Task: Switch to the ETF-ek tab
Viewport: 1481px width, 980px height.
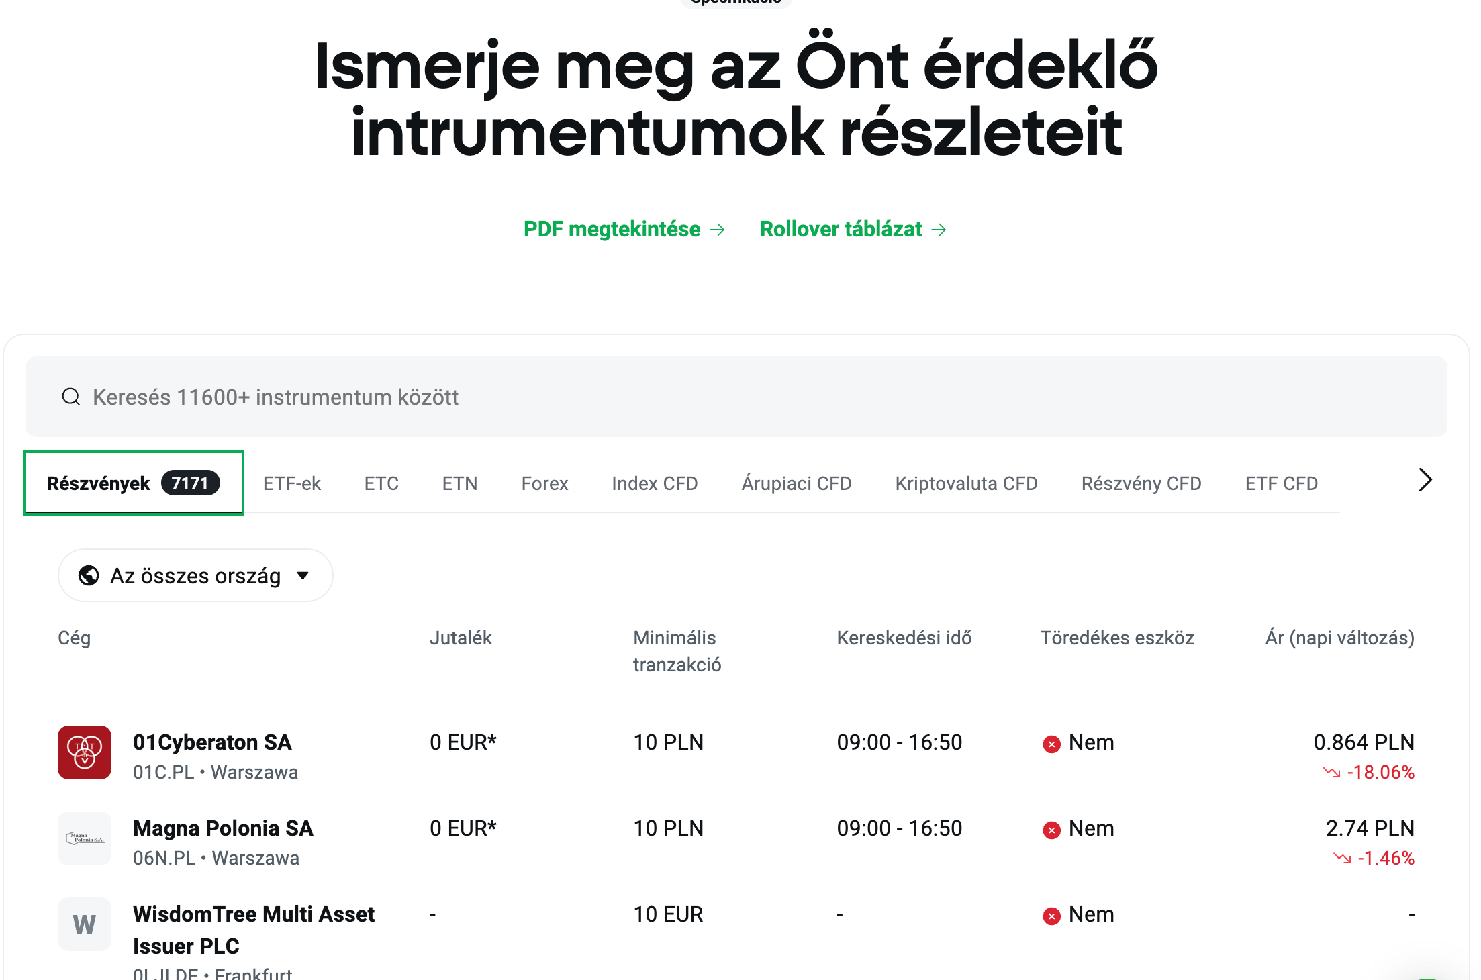Action: click(292, 483)
